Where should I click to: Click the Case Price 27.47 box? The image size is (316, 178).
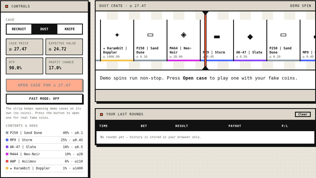[x=25, y=47]
